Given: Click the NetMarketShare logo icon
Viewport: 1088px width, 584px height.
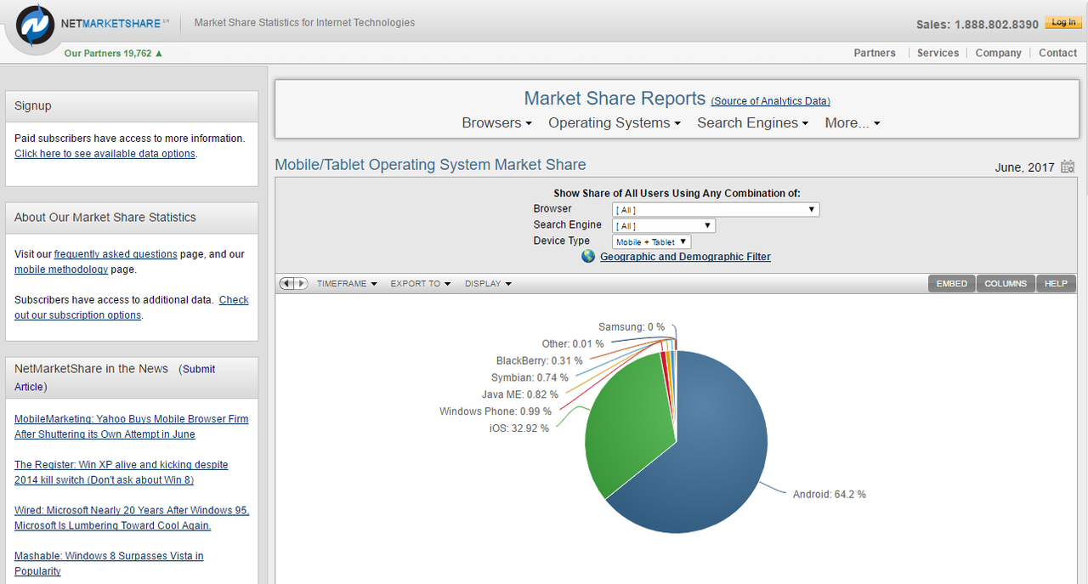Looking at the screenshot, I should point(36,26).
